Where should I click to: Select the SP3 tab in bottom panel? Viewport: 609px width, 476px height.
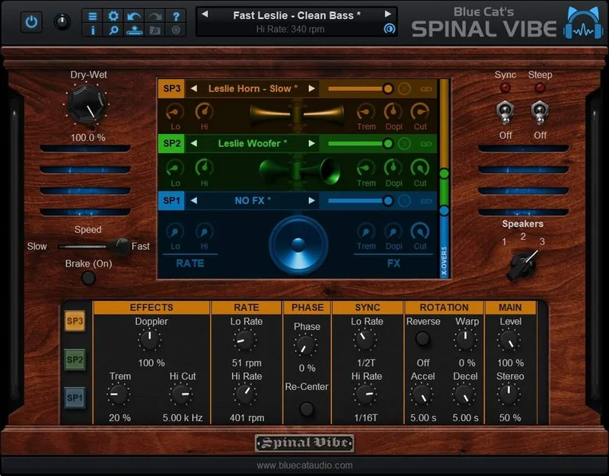click(75, 321)
